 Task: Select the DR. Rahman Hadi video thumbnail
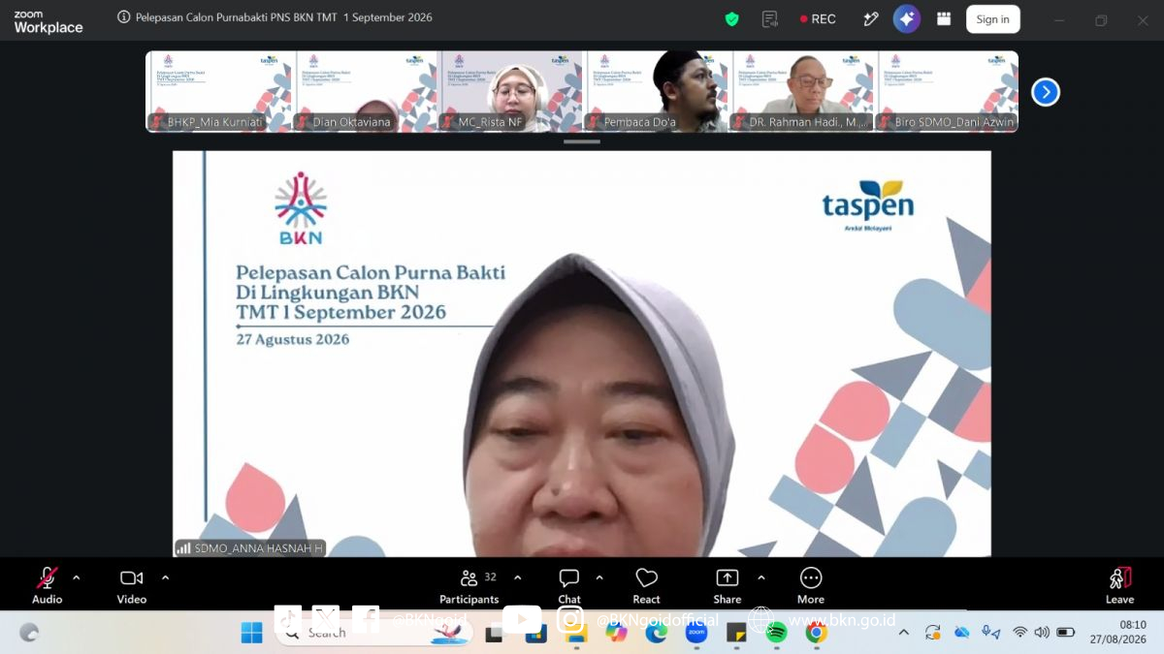pos(802,91)
